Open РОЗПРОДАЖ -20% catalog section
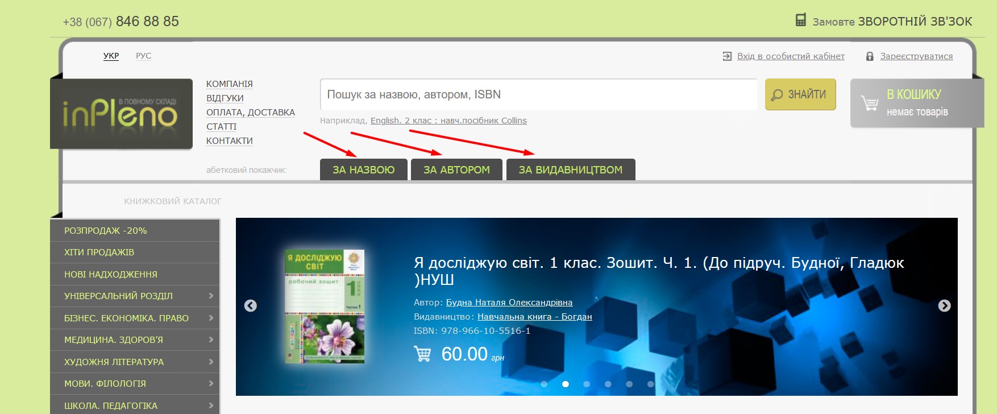 [135, 230]
